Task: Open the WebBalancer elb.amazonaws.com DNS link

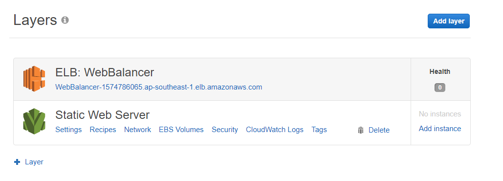Action: pyautogui.click(x=159, y=87)
